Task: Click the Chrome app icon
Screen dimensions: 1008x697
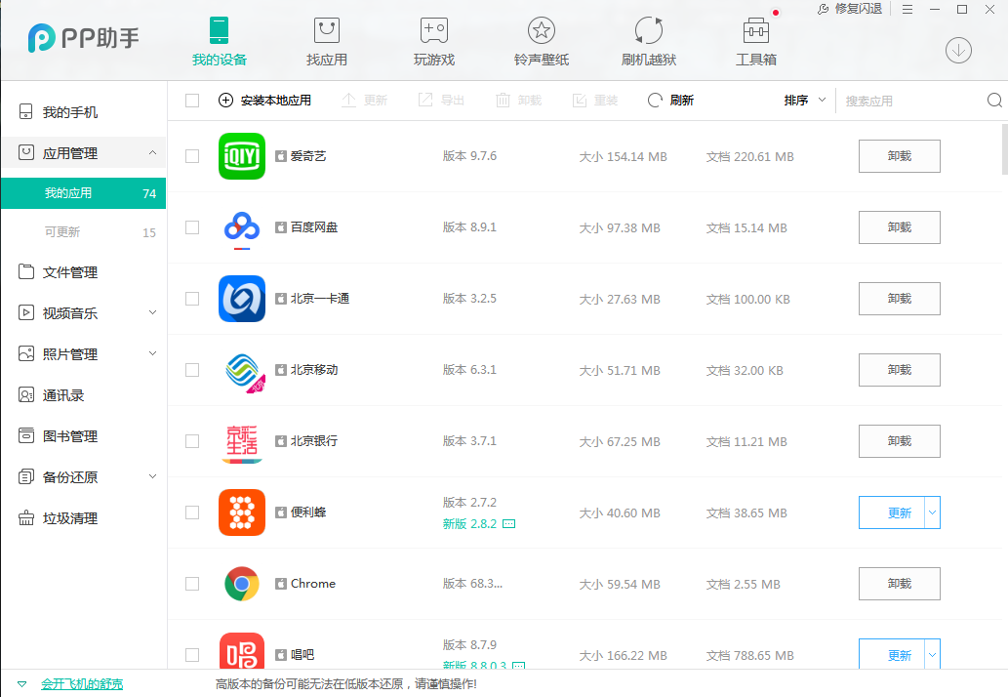Action: pyautogui.click(x=242, y=584)
